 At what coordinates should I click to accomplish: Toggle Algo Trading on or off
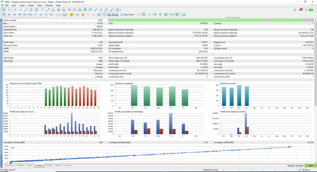click(x=111, y=15)
